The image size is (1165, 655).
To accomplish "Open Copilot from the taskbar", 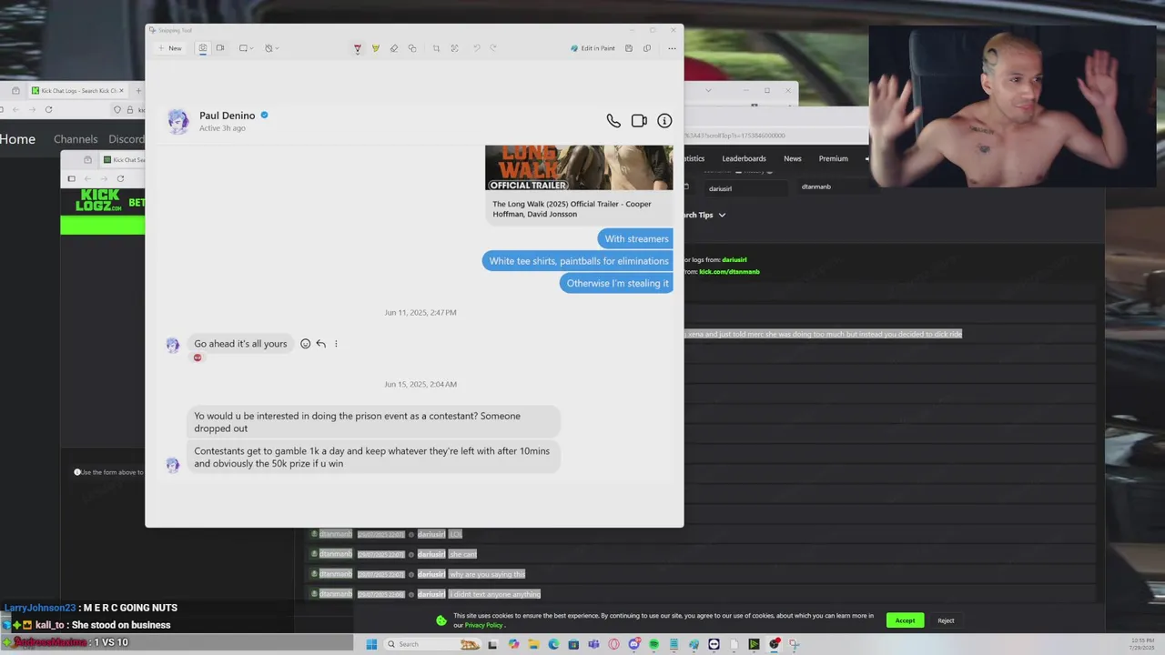I will 513,644.
